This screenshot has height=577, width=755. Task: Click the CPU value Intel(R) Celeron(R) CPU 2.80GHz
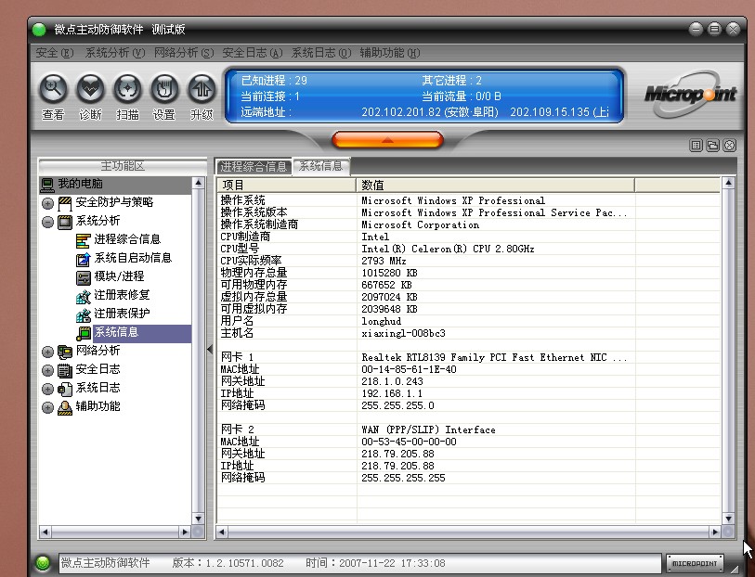point(448,249)
